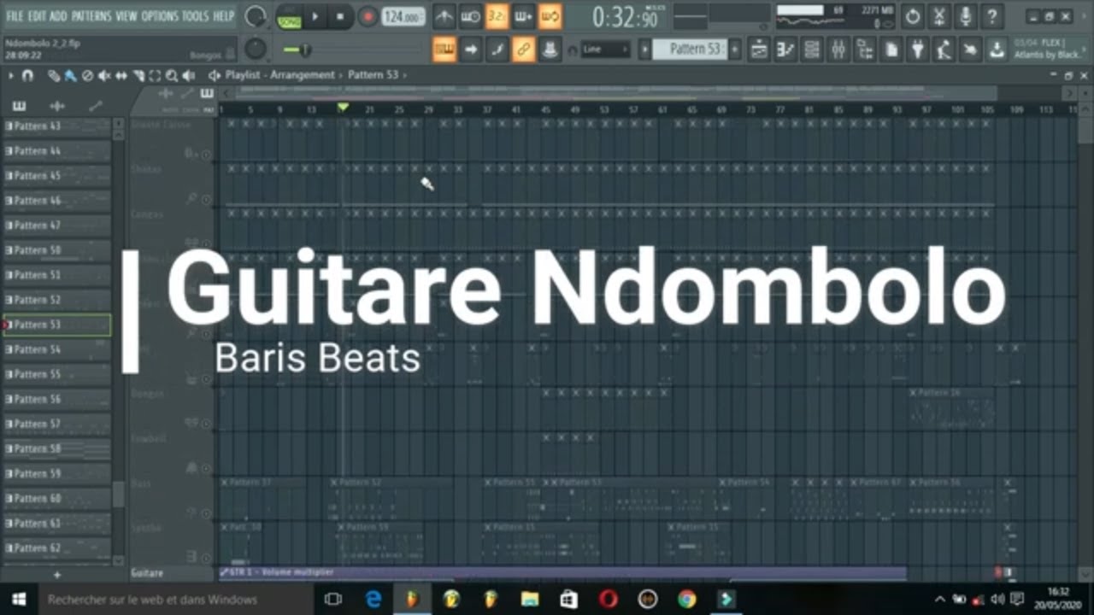
Task: Toggle loop recording button
Action: click(550, 16)
